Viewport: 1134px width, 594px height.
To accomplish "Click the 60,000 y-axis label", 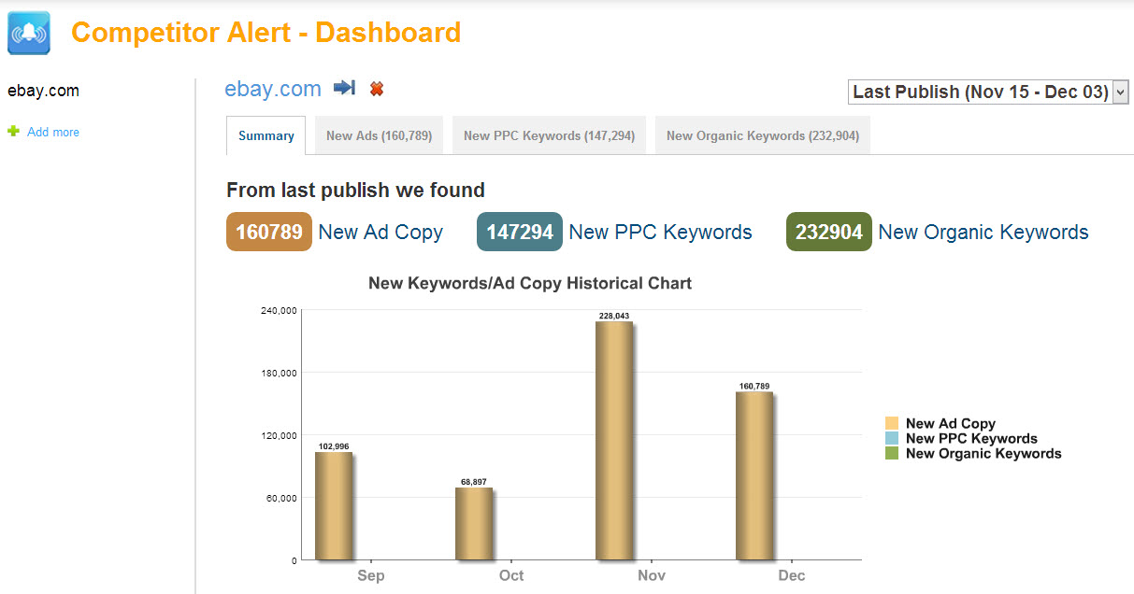I will [283, 498].
